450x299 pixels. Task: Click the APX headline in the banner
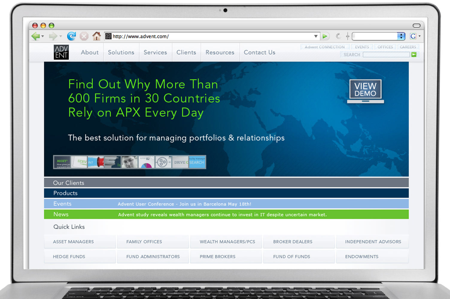144,98
